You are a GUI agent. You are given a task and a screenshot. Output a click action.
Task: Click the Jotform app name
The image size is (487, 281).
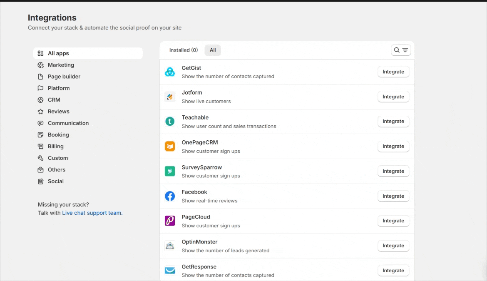[191, 92]
